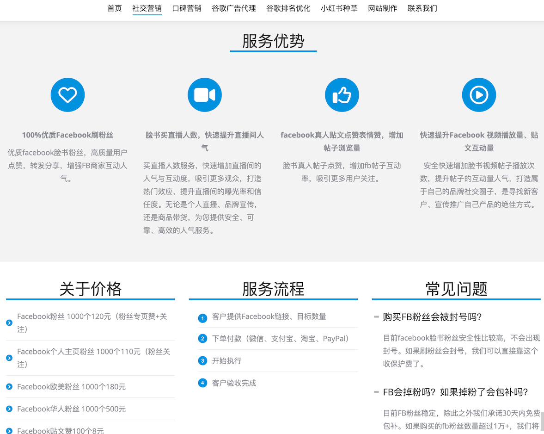
Task: Click title 脸书买直播人数，快速提升直播间人气
Action: pyautogui.click(x=205, y=141)
